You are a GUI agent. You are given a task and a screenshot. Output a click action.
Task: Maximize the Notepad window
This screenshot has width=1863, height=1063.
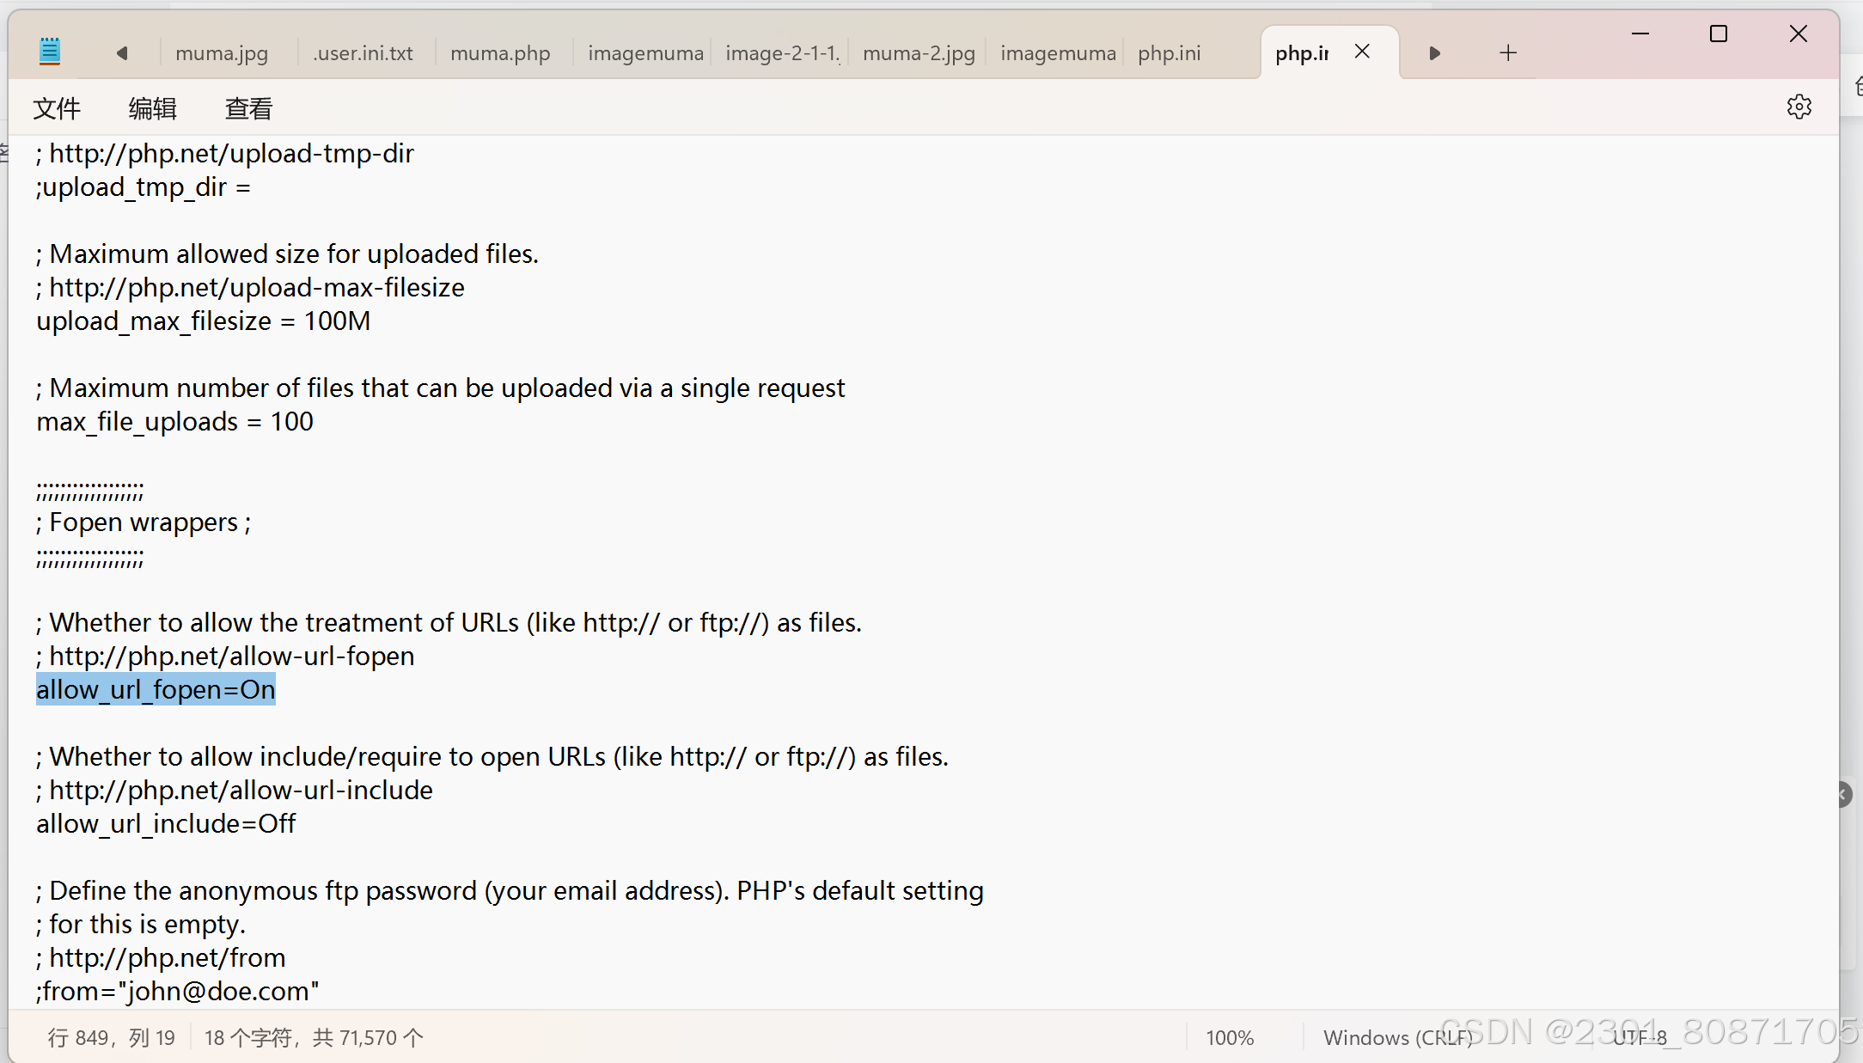click(x=1719, y=34)
